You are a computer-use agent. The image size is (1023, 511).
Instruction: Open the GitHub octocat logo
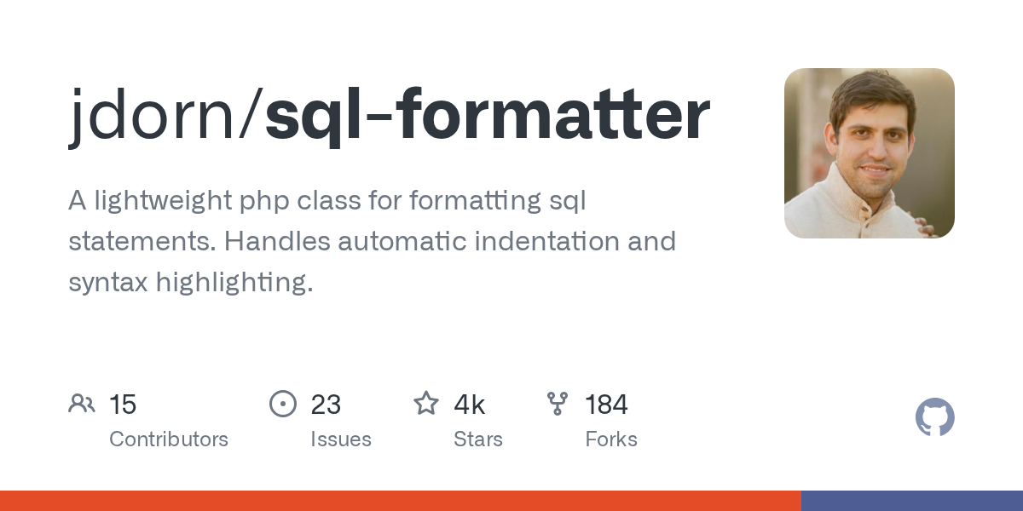pyautogui.click(x=935, y=418)
